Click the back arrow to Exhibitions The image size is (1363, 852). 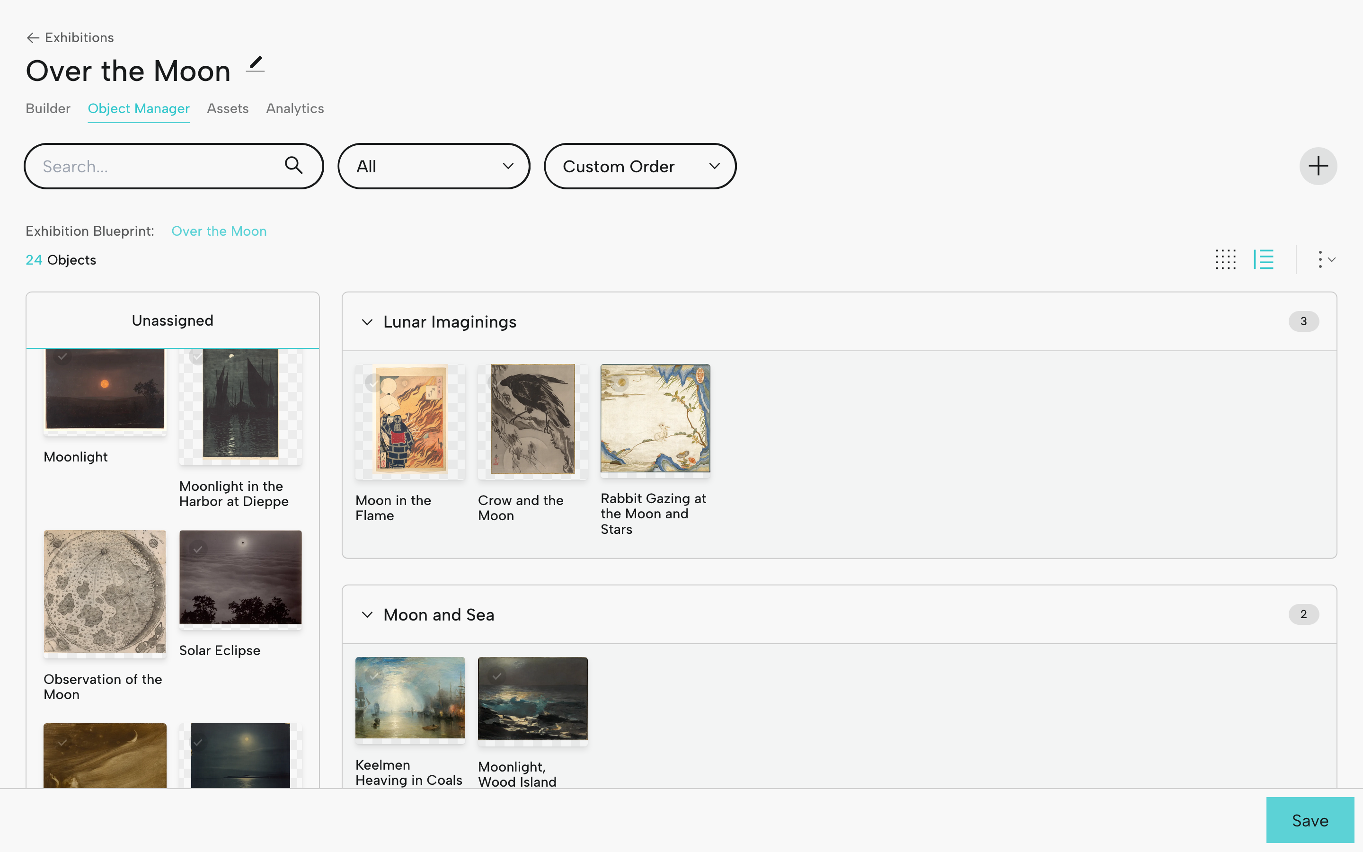point(33,38)
